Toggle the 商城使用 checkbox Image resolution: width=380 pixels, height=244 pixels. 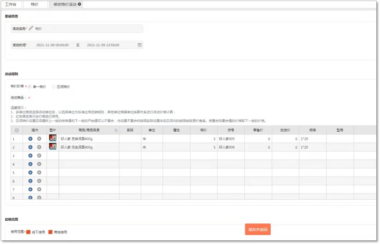[x=51, y=232]
